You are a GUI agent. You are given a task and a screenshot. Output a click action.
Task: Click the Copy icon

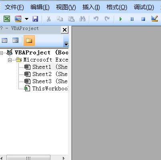[x=60, y=19]
